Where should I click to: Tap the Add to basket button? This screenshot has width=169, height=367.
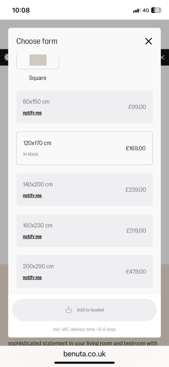pyautogui.click(x=84, y=310)
